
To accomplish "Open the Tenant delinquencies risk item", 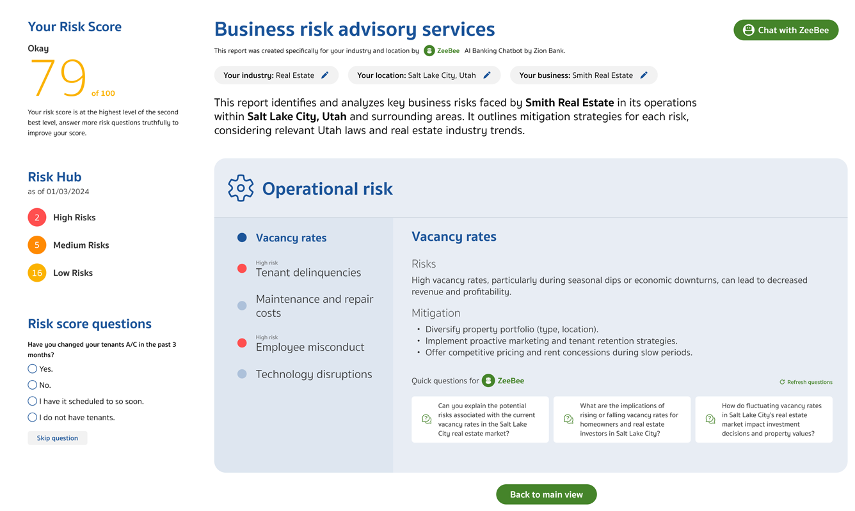I will [308, 272].
